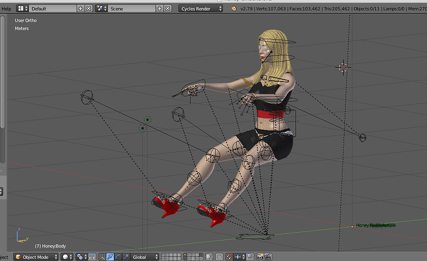Click the Tris:205,462 statistics text
Viewport: 427px width, 261px height.
[337, 9]
